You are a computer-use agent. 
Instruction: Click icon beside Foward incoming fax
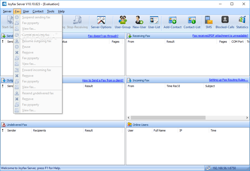click(17, 70)
